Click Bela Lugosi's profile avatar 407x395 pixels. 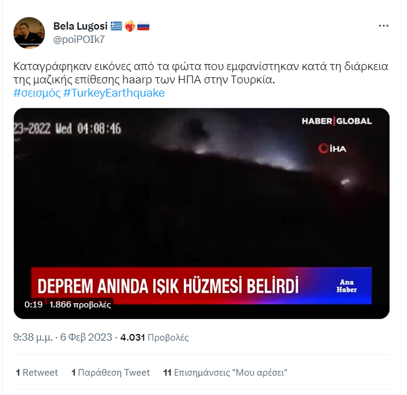29,33
